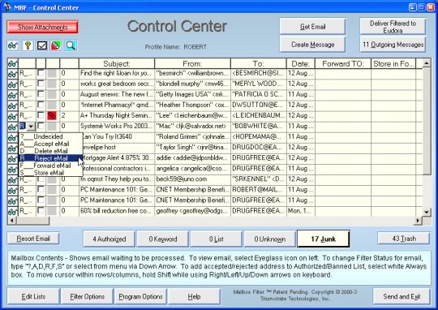
Task: Tick the Always checkbox for the '60% bill reduction' row
Action: [x=41, y=210]
